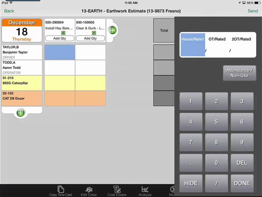
Task: Select the 2OT/Rate3 tab
Action: click(241, 39)
